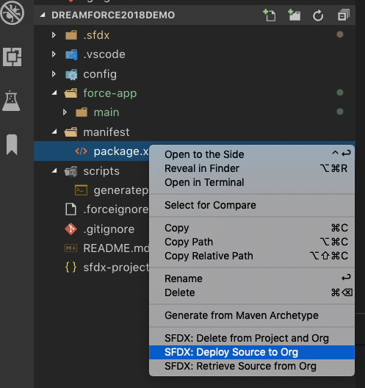
Task: Select the .sfdx folder name
Action: [x=96, y=35]
